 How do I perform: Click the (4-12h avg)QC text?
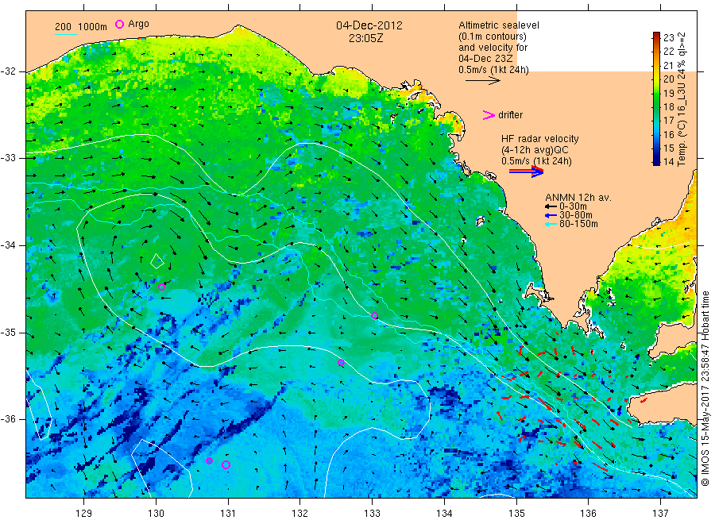point(535,150)
